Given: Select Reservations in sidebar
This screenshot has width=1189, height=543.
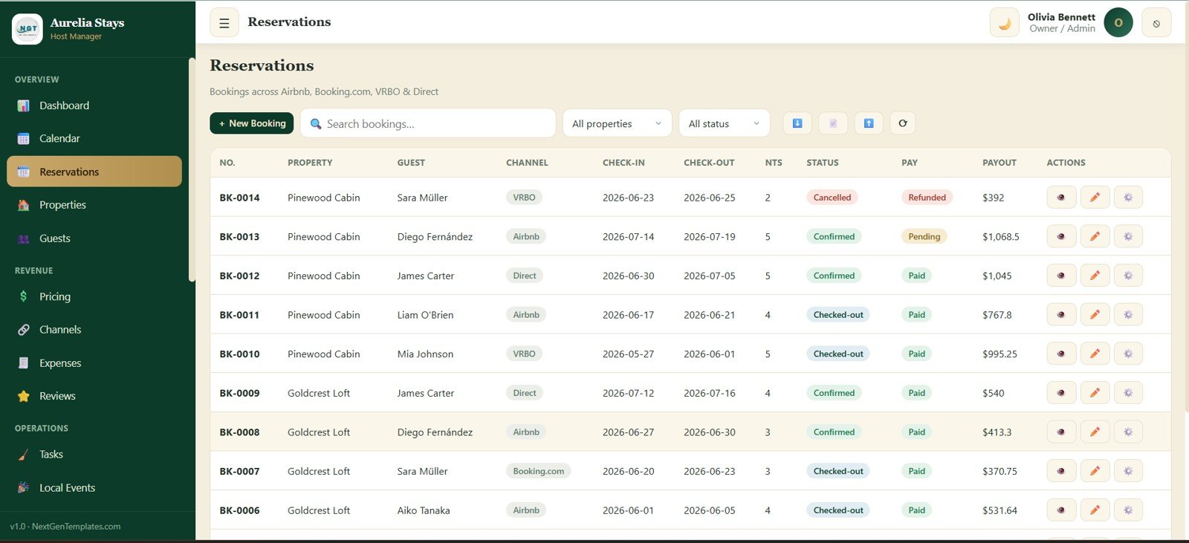Looking at the screenshot, I should tap(94, 172).
